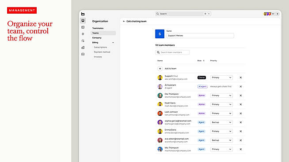
Task: Click the stacked user avatars in the top bar
Action: [267, 14]
